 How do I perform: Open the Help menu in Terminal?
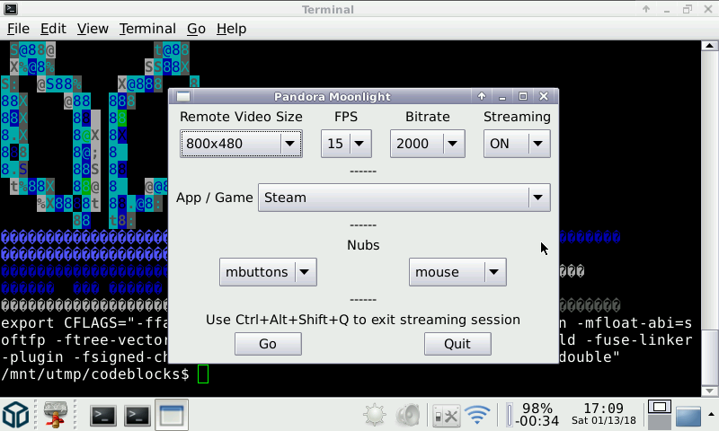pos(232,29)
